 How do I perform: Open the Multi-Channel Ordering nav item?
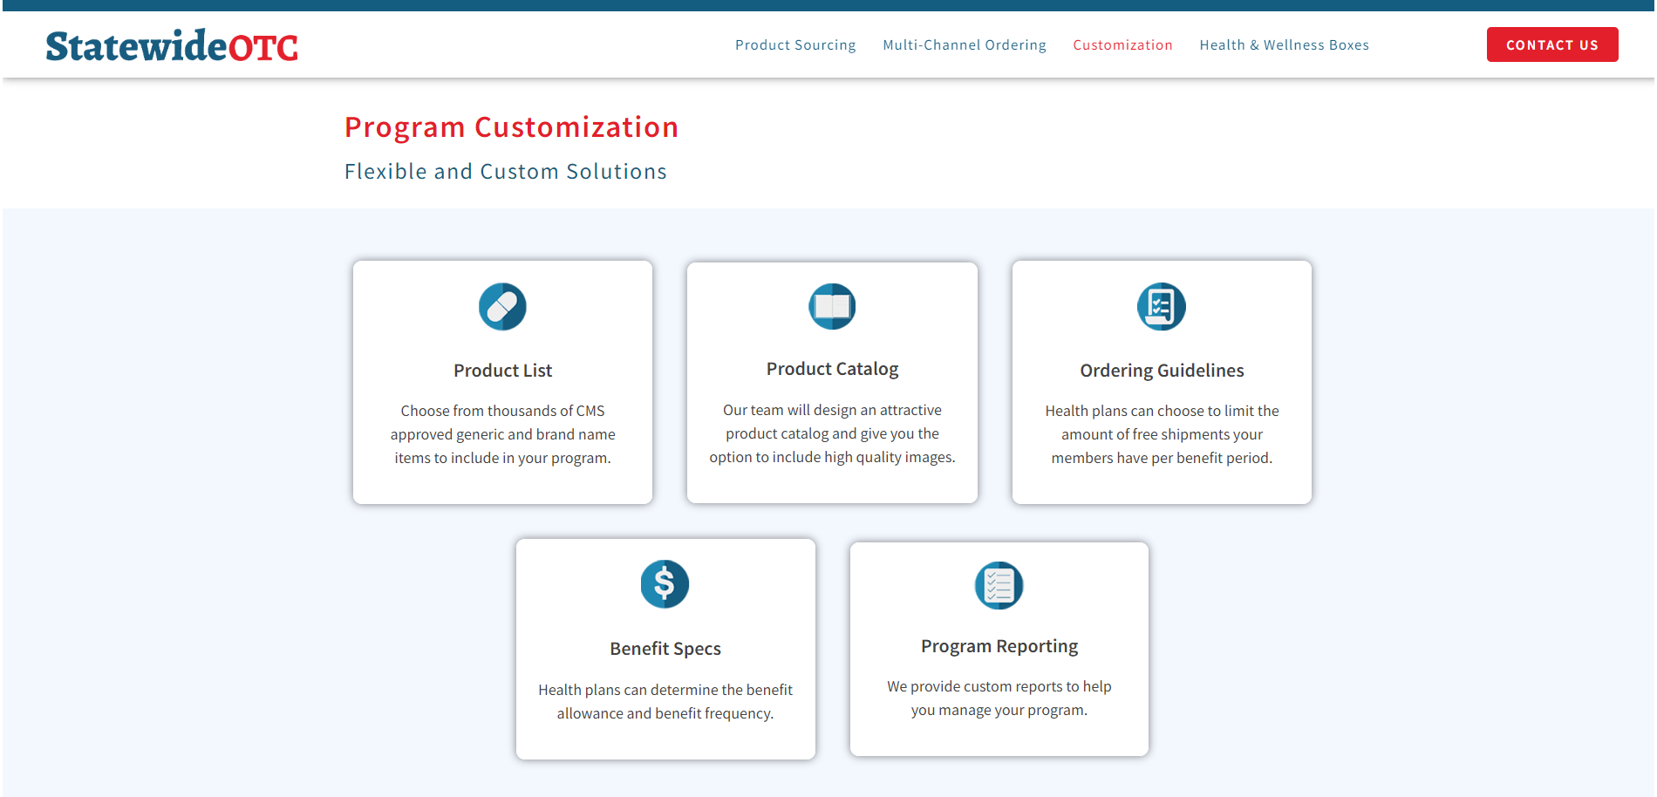click(965, 44)
